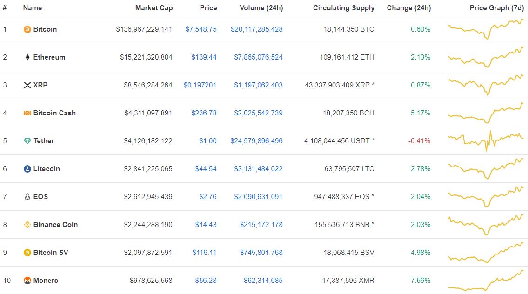Click the Ethereum diamond logo icon
Viewport: 528px width, 294px height.
point(27,57)
